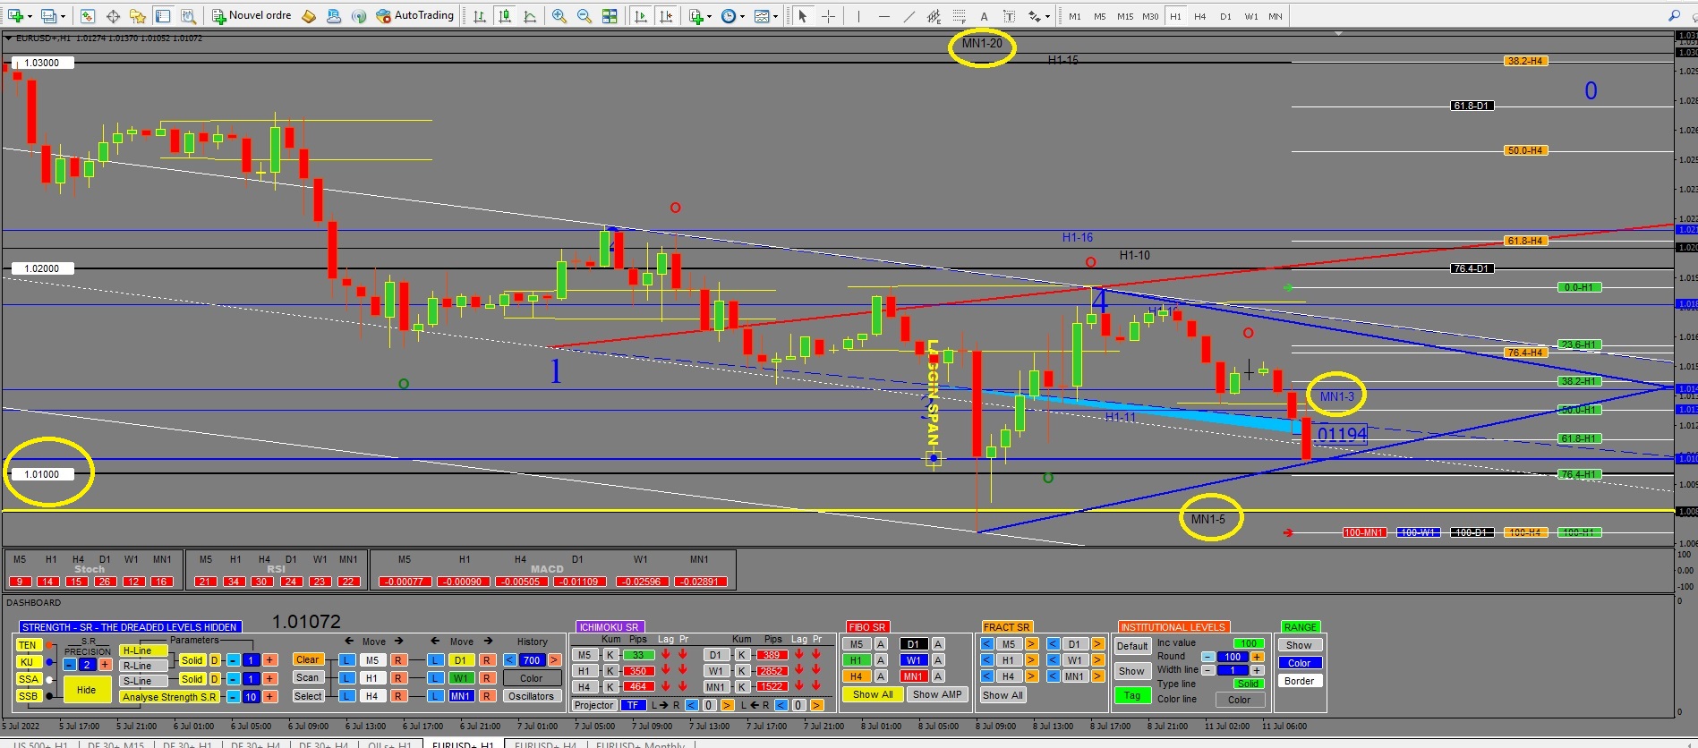Toggle chart shift icon

point(666,16)
